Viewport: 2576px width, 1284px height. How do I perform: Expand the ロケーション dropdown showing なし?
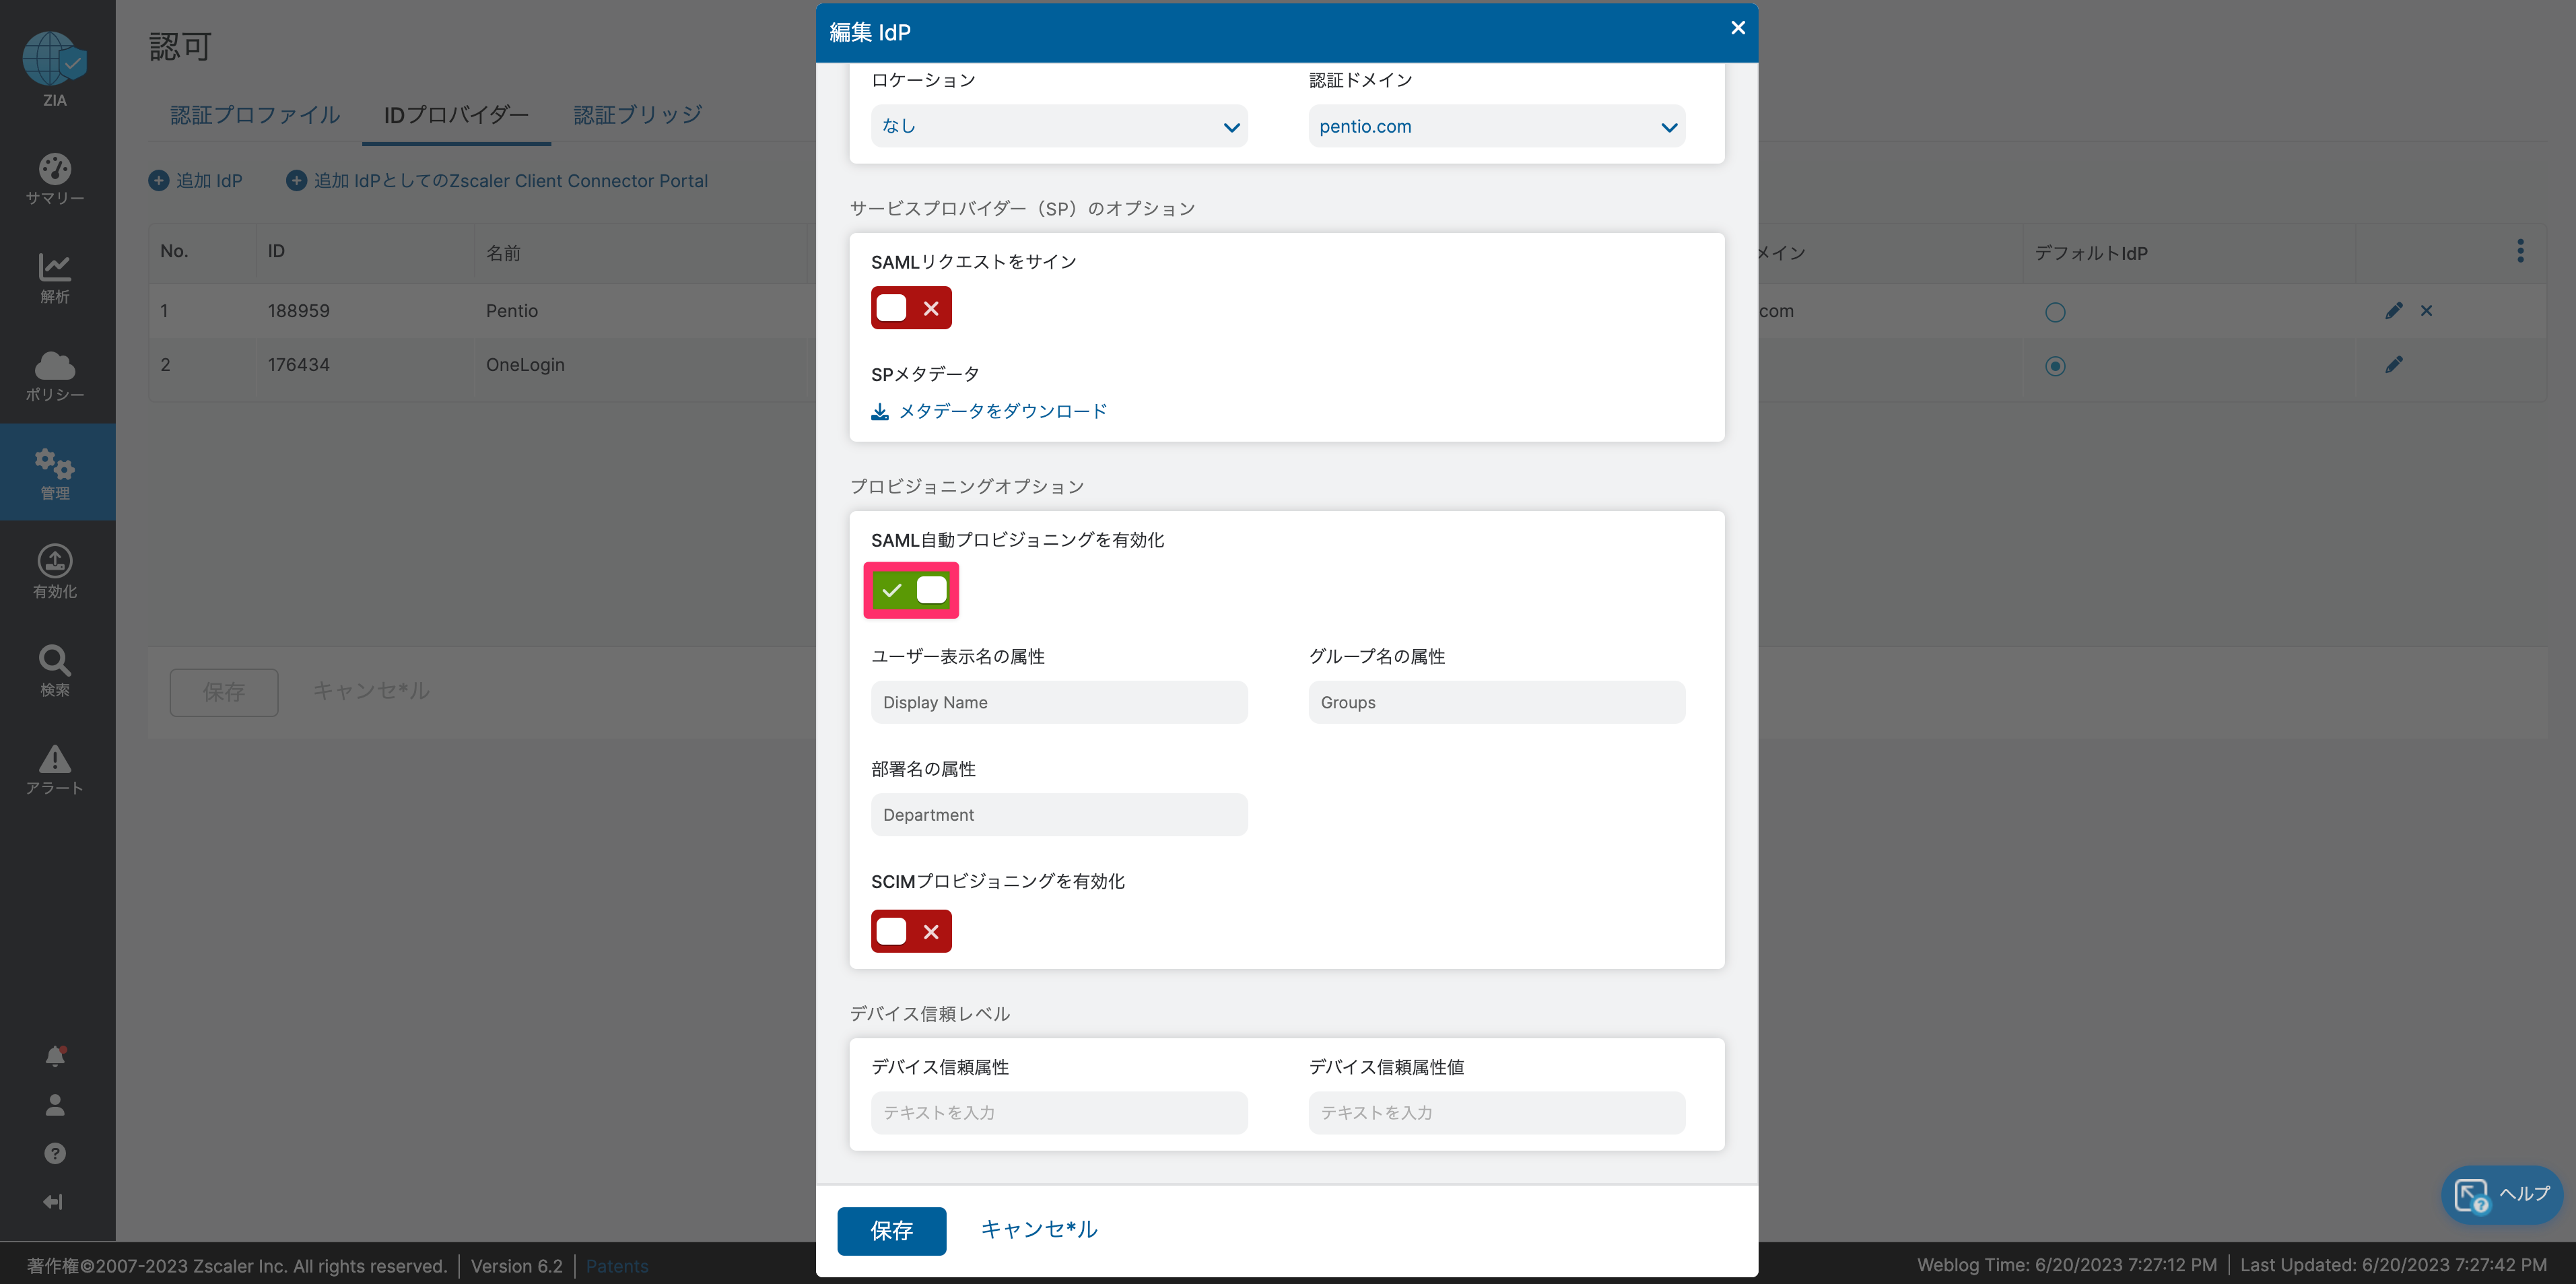click(x=1059, y=126)
